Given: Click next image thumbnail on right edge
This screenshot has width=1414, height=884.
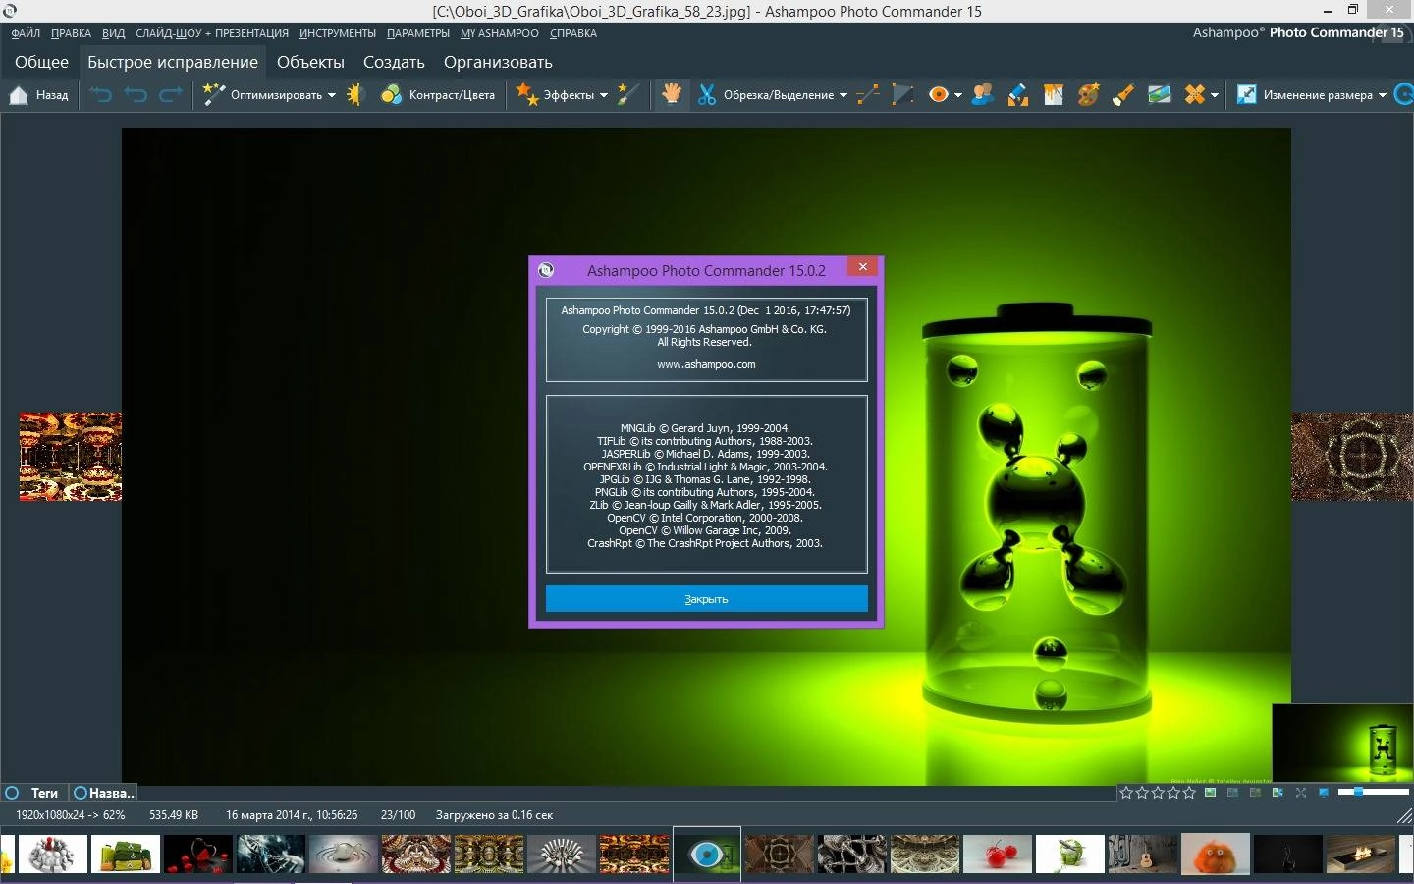Looking at the screenshot, I should 1352,457.
